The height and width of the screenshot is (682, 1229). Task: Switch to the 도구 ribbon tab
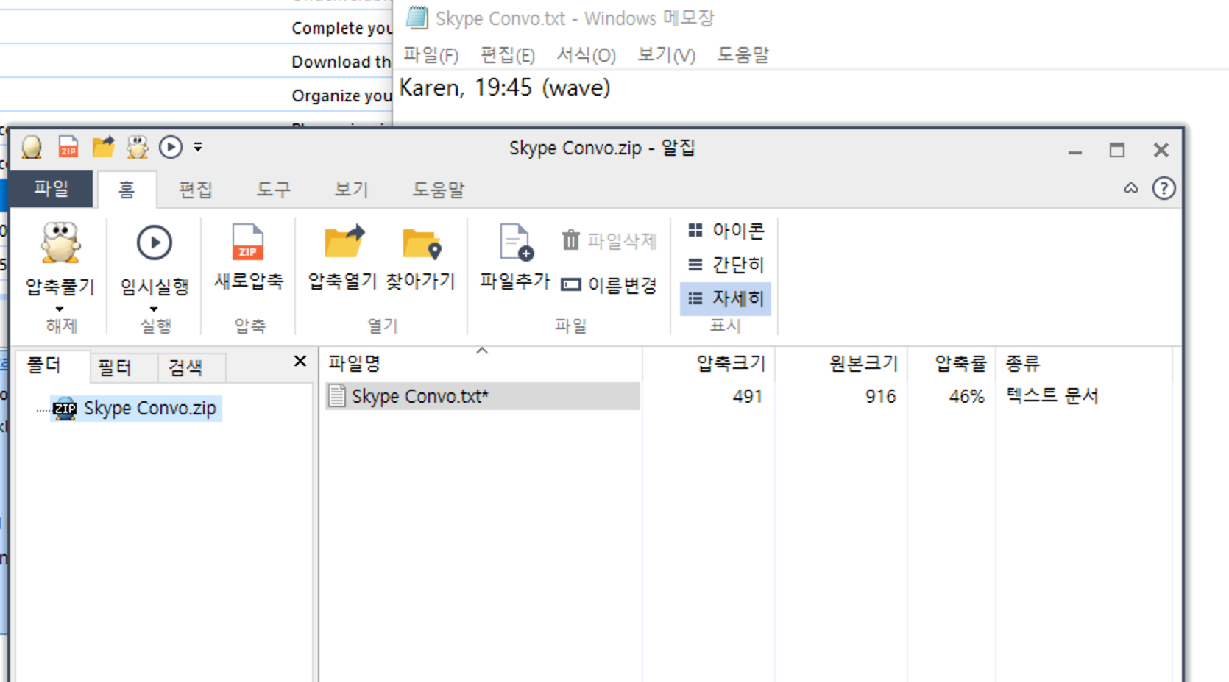pyautogui.click(x=274, y=190)
